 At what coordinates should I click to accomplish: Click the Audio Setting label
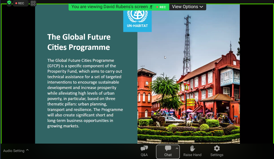point(14,151)
